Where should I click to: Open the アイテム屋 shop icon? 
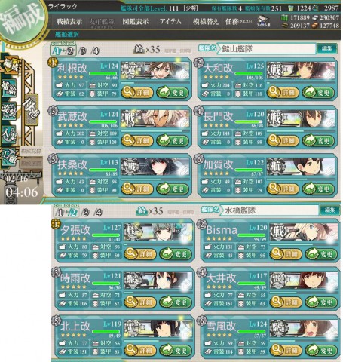tap(263, 21)
